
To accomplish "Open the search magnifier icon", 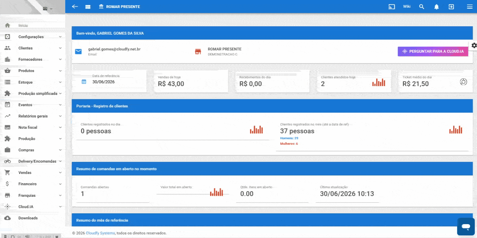I will [421, 7].
